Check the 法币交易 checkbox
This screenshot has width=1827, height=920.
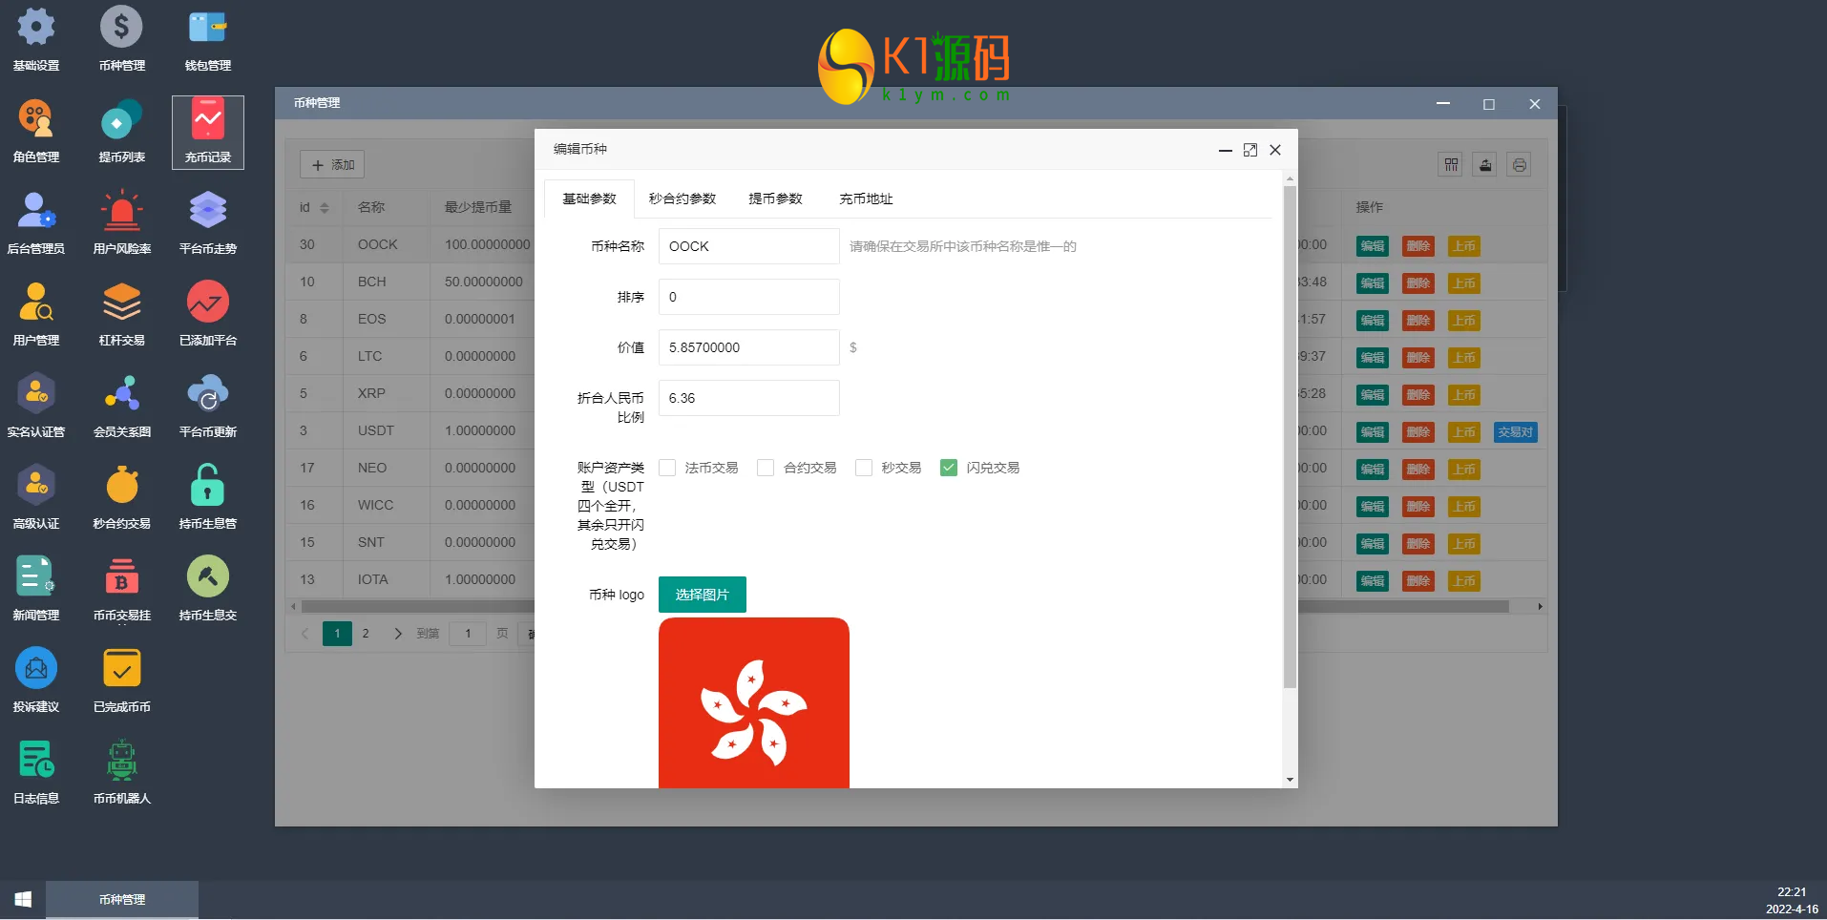667,468
